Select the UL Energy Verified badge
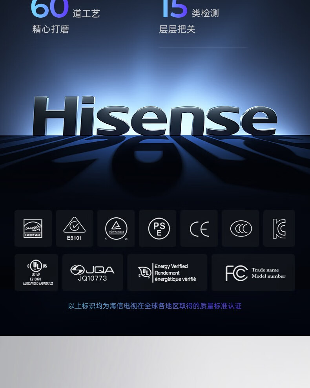Screen dimensions: 310x388 point(167,273)
